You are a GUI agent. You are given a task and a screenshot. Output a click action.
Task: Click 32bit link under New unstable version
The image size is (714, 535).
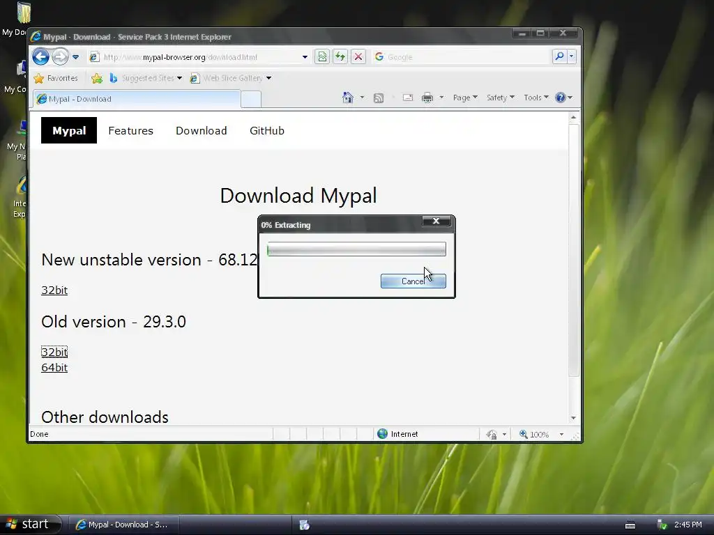pyautogui.click(x=54, y=290)
